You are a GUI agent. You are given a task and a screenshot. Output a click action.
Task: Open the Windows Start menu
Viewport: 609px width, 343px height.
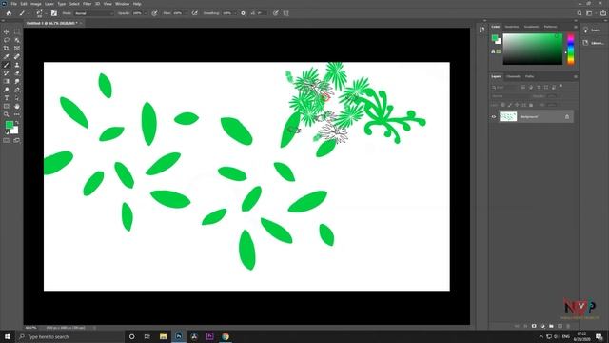[8, 336]
